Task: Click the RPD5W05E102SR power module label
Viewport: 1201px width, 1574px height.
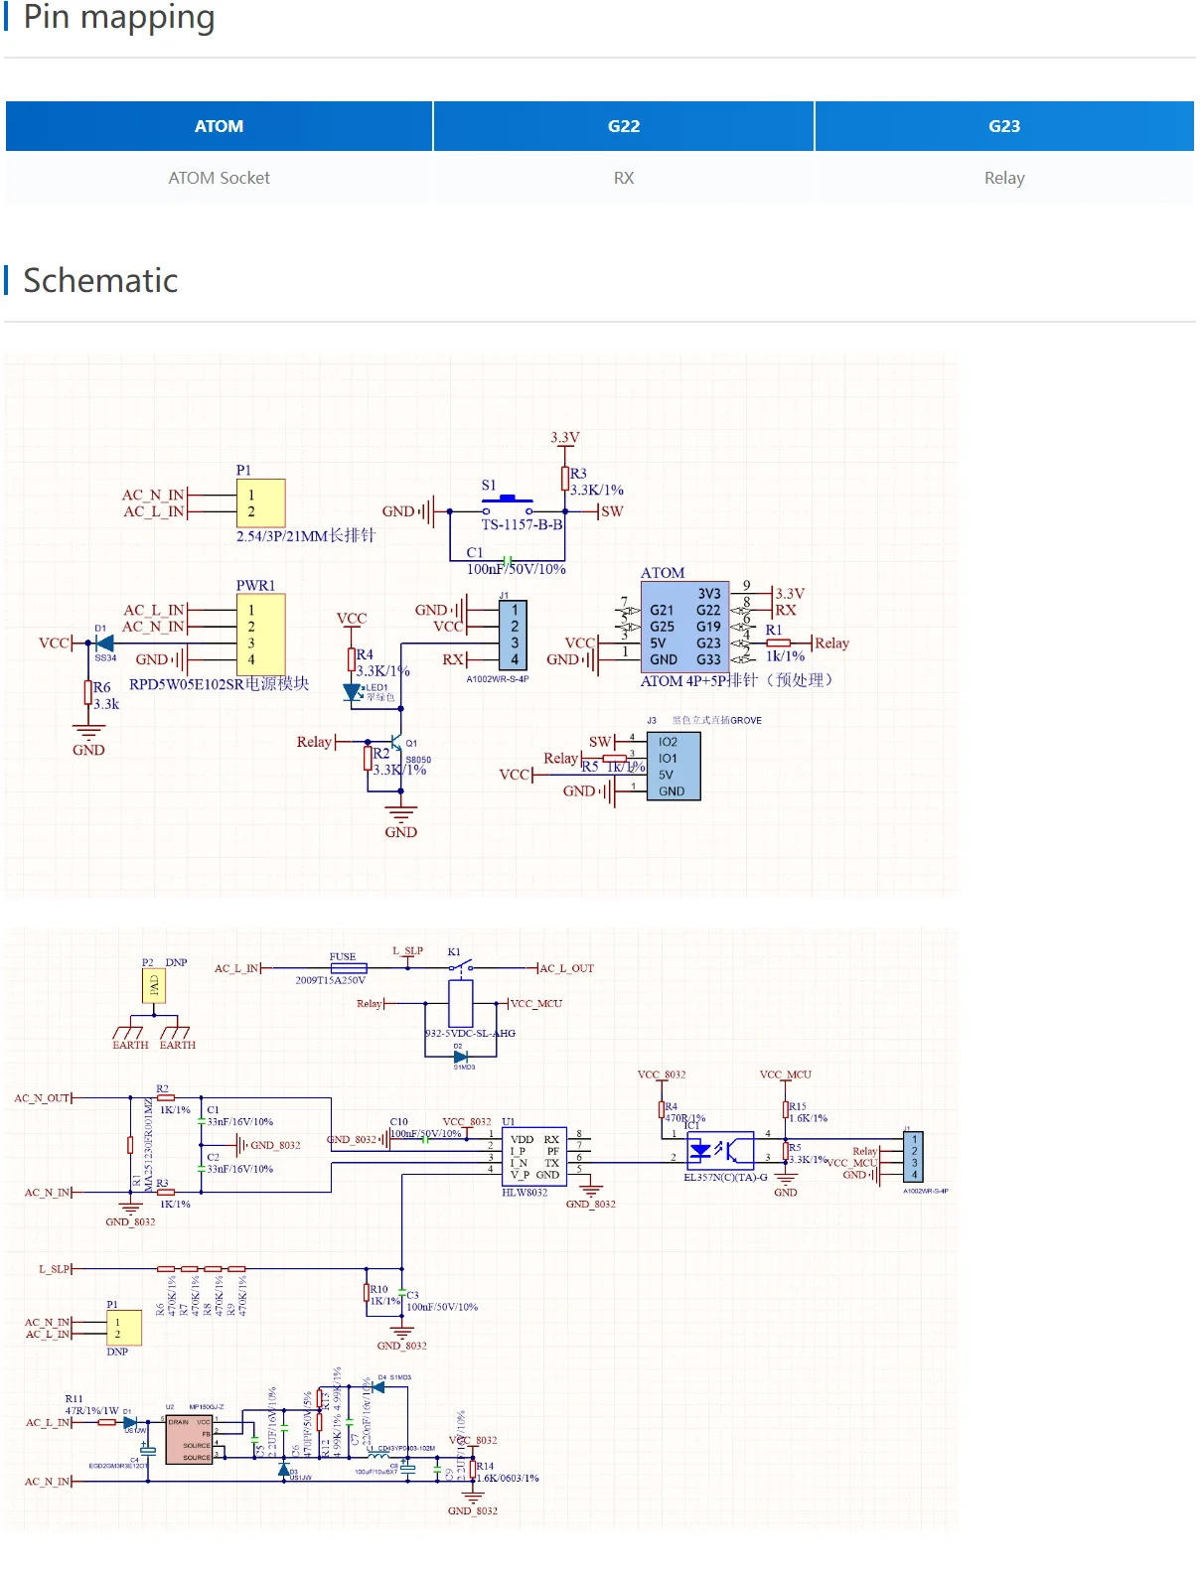Action: (x=219, y=684)
